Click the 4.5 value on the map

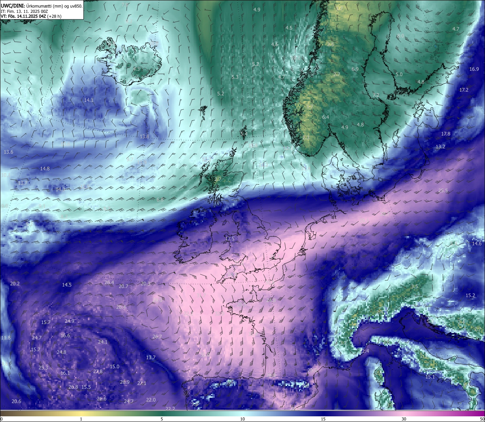289,28
